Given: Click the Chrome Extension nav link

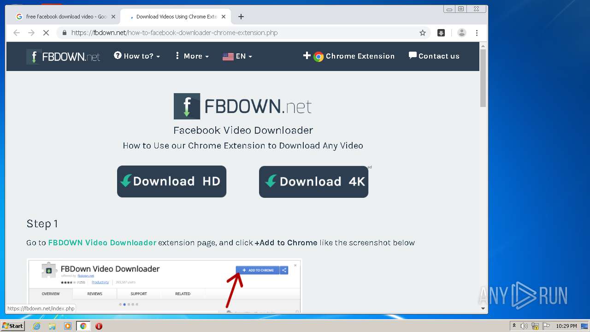Looking at the screenshot, I should click(x=348, y=56).
